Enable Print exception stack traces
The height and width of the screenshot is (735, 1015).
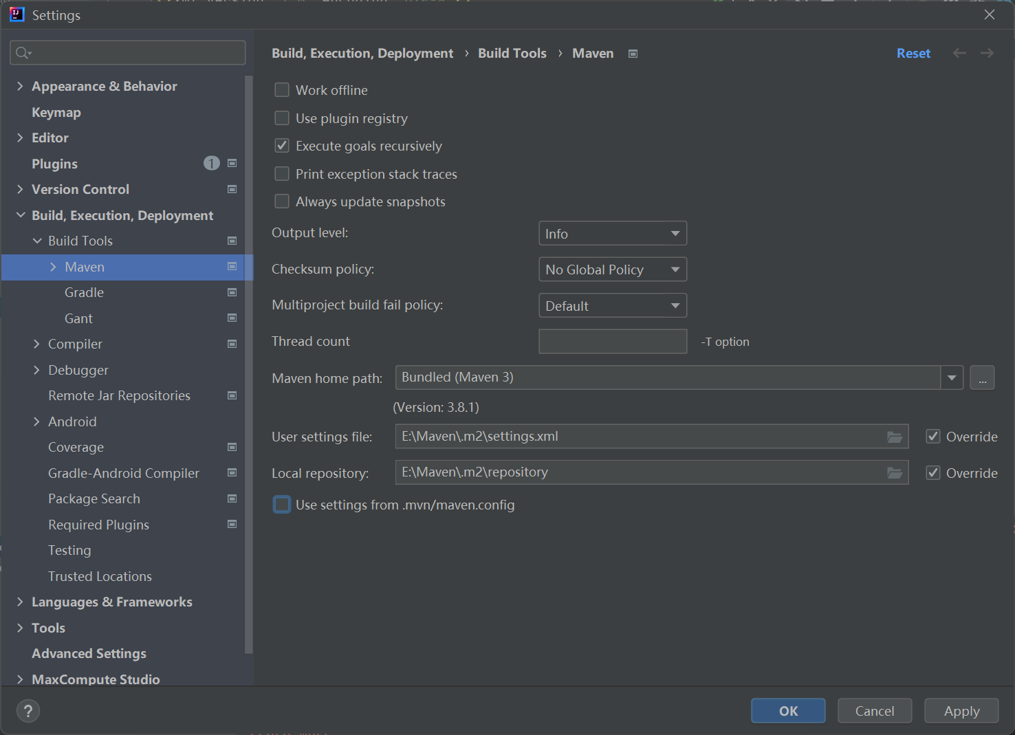coord(282,174)
